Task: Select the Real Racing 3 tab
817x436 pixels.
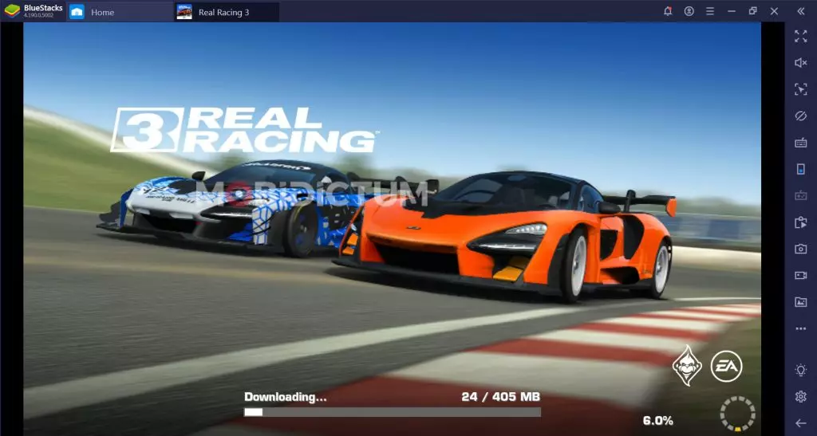Action: click(x=226, y=12)
